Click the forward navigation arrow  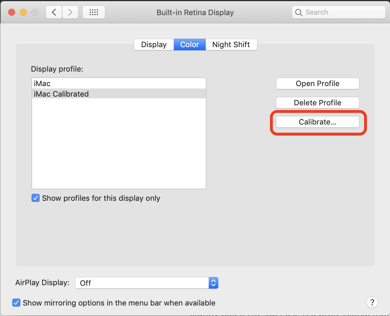[70, 12]
